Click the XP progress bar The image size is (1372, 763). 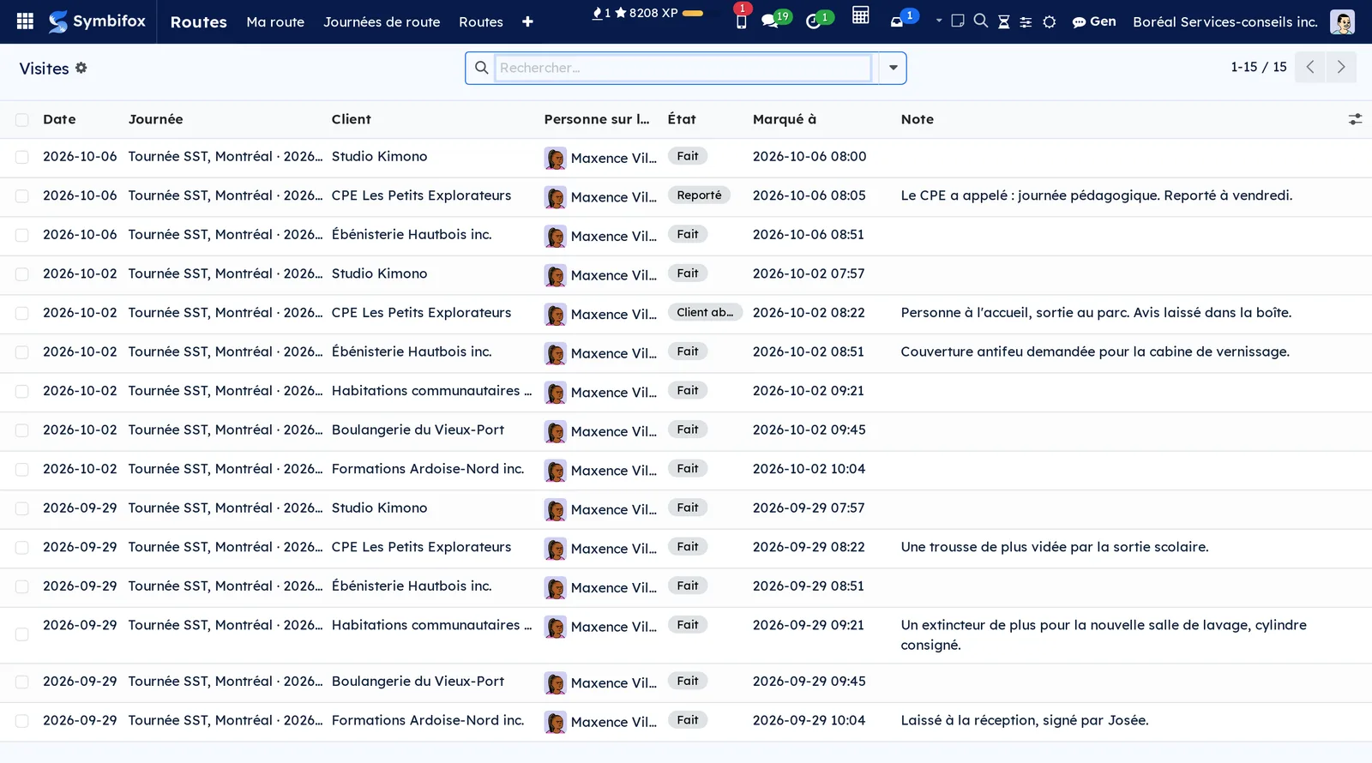[693, 13]
